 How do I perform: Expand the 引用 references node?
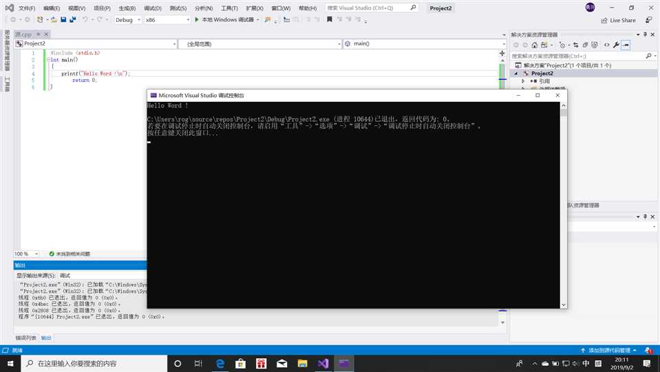523,81
